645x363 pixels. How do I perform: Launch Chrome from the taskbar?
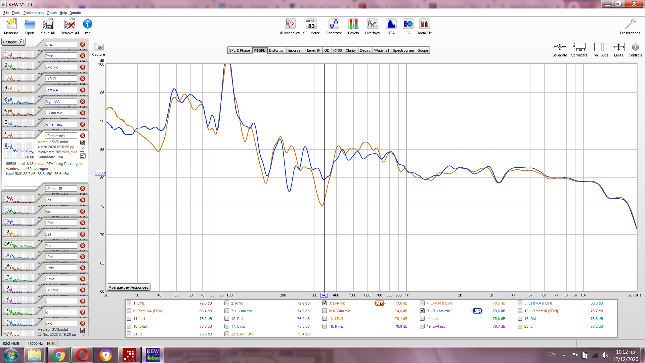(x=58, y=355)
